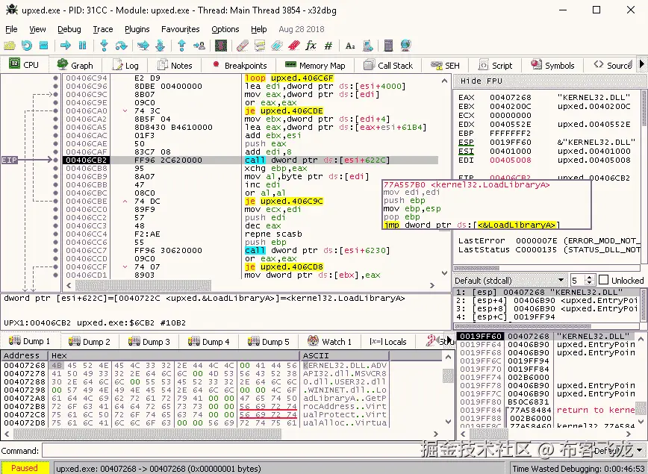Image resolution: width=648 pixels, height=474 pixels.
Task: Click the Run arrow toolbar icon
Action: point(65,46)
